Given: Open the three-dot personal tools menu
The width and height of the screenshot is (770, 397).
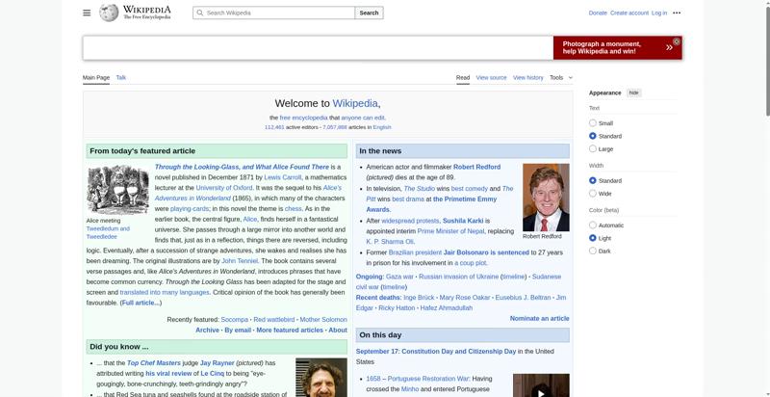Looking at the screenshot, I should [x=677, y=13].
